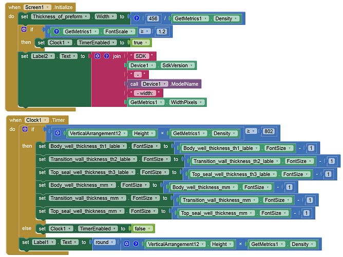Open Transition_wall_thickness_th2_lable dropdown in the set statement

coord(93,159)
